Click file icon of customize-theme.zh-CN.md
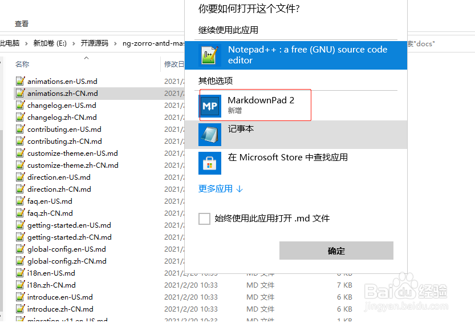Image resolution: width=475 pixels, height=323 pixels. point(21,165)
